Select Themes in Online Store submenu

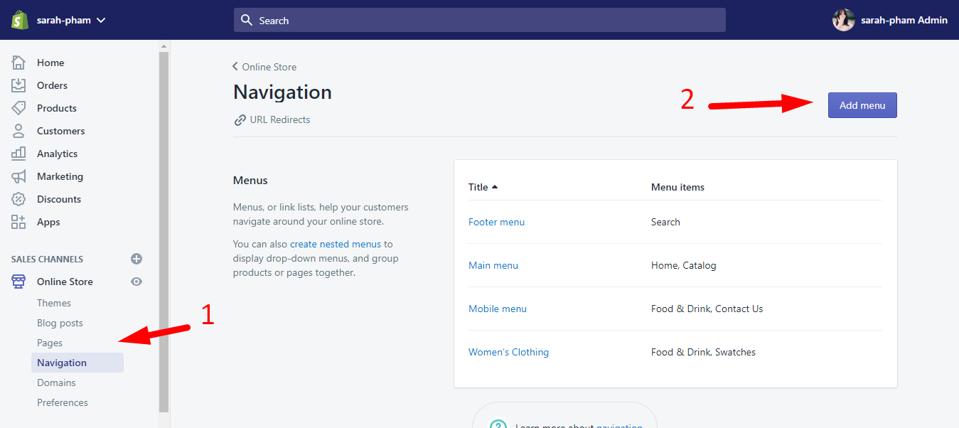pos(54,303)
